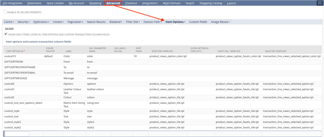Screen dimensions: 324x137
Task: Open the Search top tab
Action: [190, 3]
